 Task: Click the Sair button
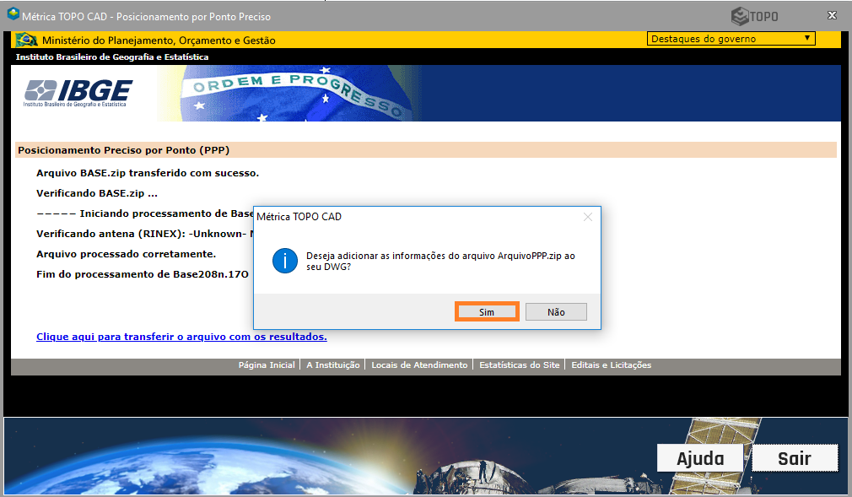(x=795, y=458)
